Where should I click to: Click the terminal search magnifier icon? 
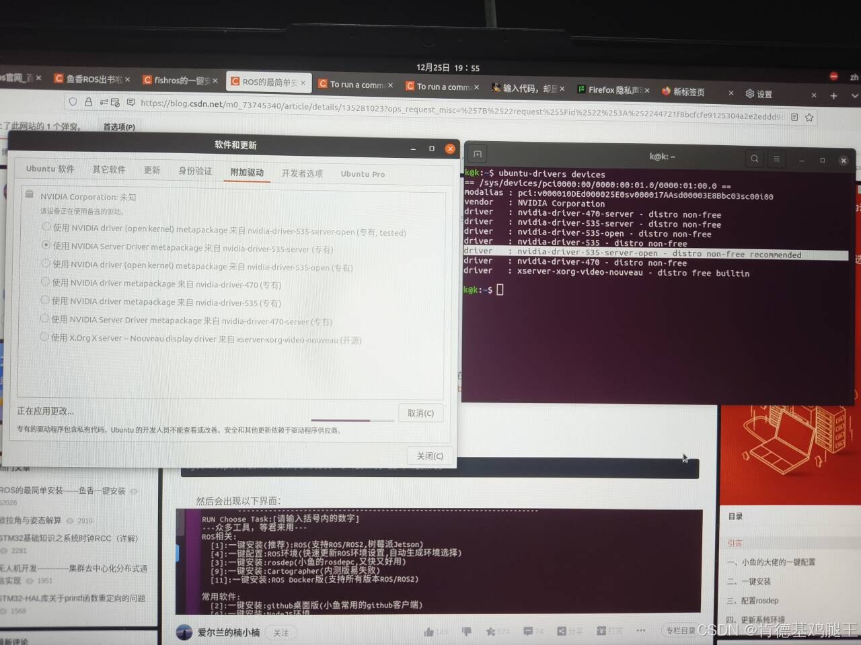(x=755, y=159)
